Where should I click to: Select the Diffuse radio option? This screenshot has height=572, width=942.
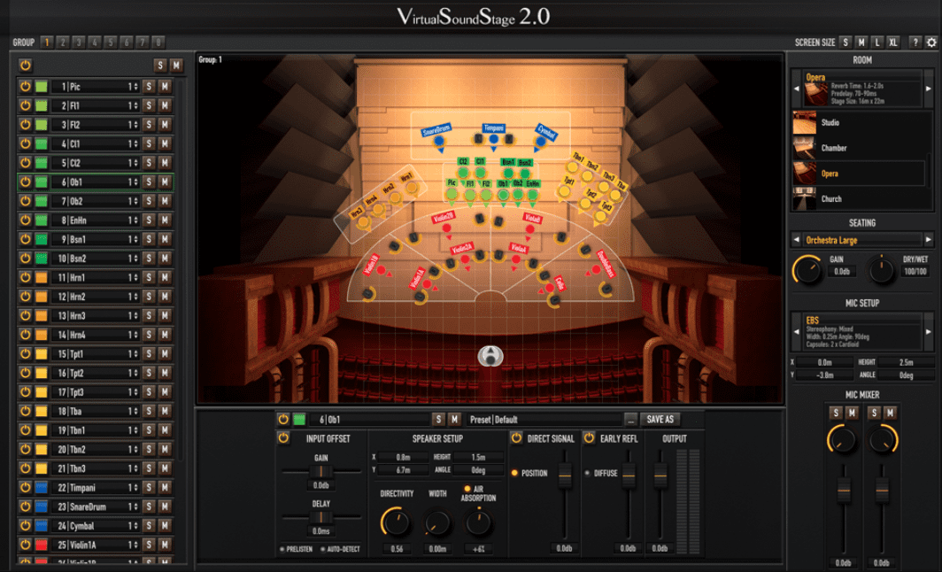pos(588,473)
